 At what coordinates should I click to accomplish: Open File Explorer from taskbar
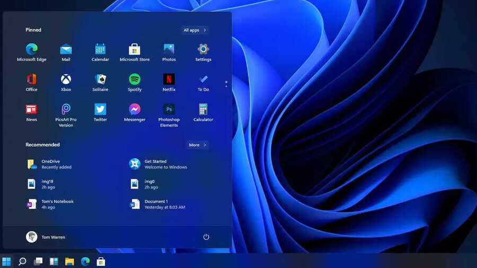click(x=69, y=261)
